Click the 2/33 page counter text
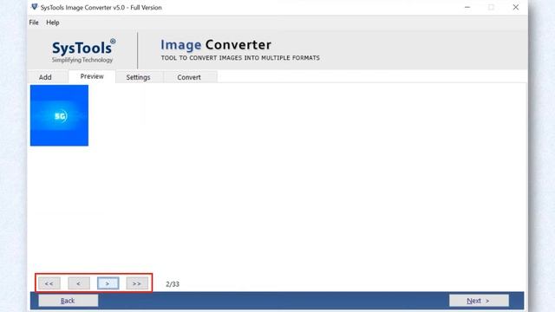555x312 pixels. click(173, 284)
